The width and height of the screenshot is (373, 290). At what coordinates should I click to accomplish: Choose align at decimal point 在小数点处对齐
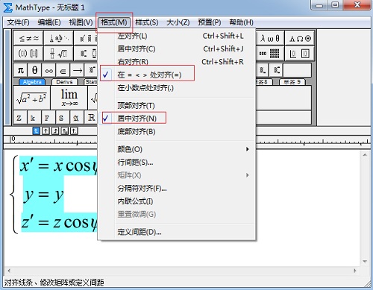pyautogui.click(x=177, y=88)
